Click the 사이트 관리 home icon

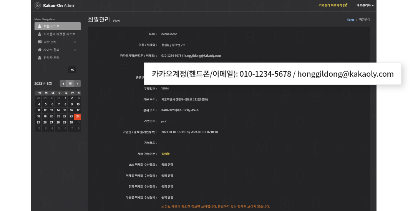click(x=39, y=50)
